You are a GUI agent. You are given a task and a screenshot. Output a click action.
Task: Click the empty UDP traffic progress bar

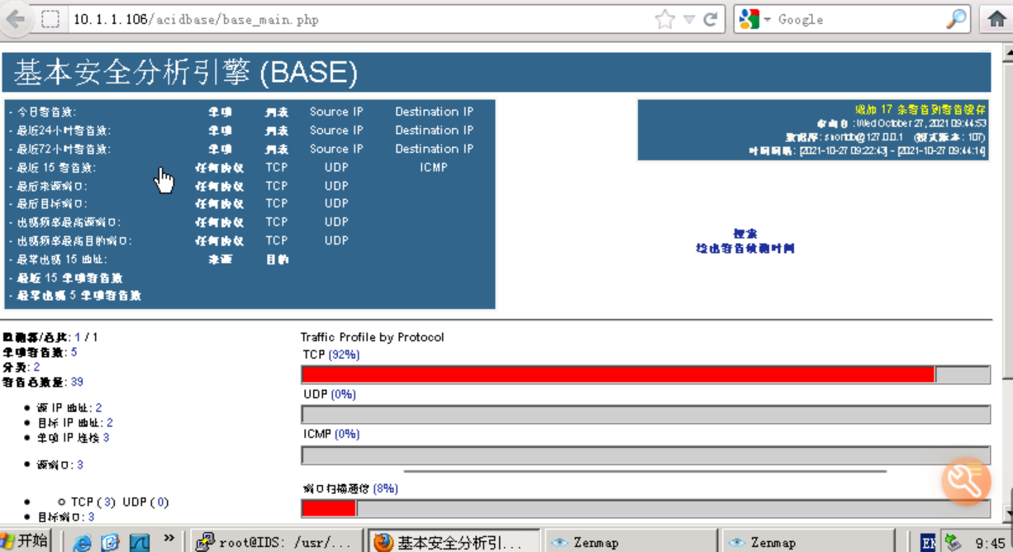(646, 414)
